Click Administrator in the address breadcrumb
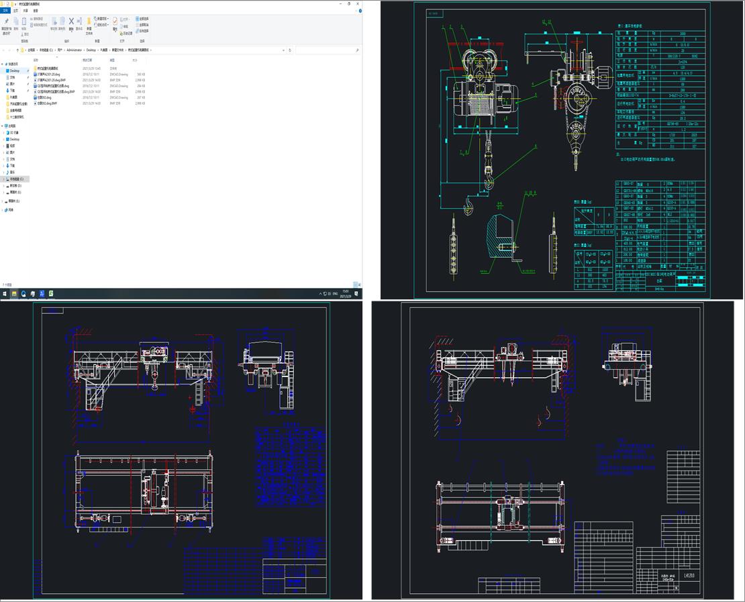 pos(74,50)
